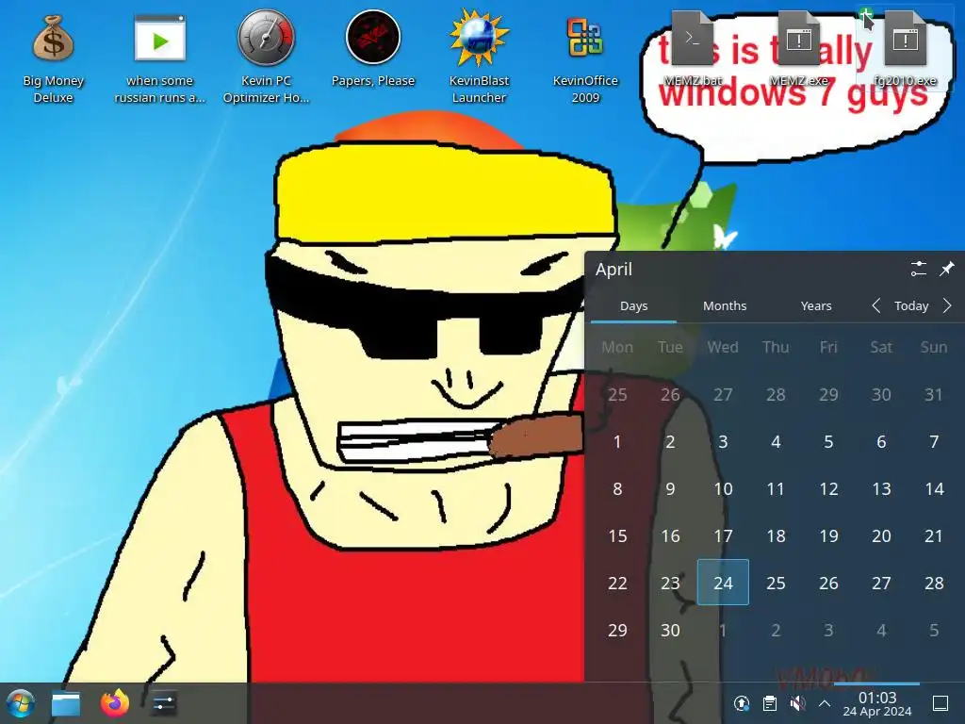Select April 13 in calendar

[881, 489]
